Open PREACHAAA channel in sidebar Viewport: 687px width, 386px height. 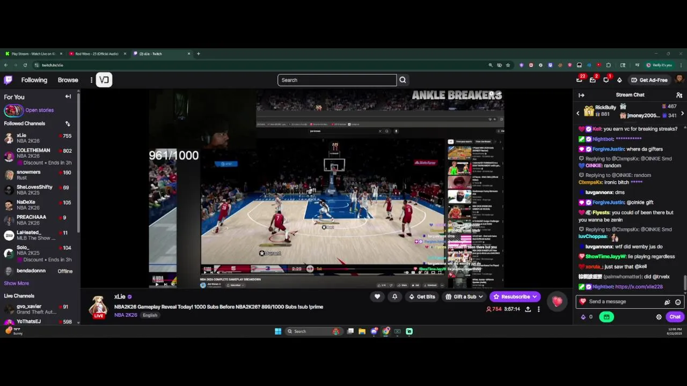coord(40,220)
